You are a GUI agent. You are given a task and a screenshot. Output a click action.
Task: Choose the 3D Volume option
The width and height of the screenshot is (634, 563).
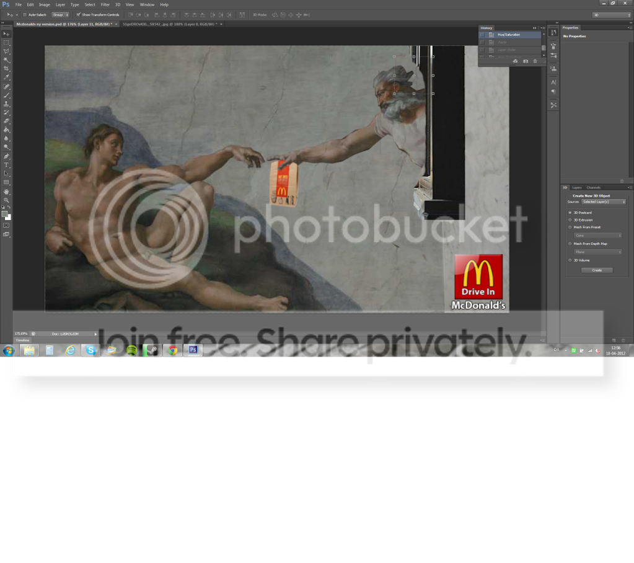point(570,260)
